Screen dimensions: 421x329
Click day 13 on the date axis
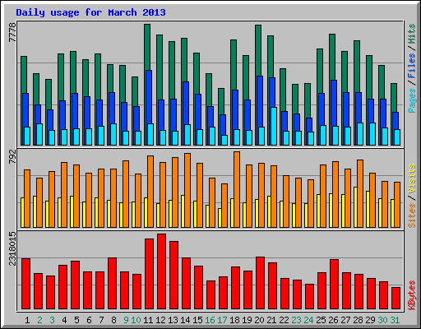[x=173, y=320]
